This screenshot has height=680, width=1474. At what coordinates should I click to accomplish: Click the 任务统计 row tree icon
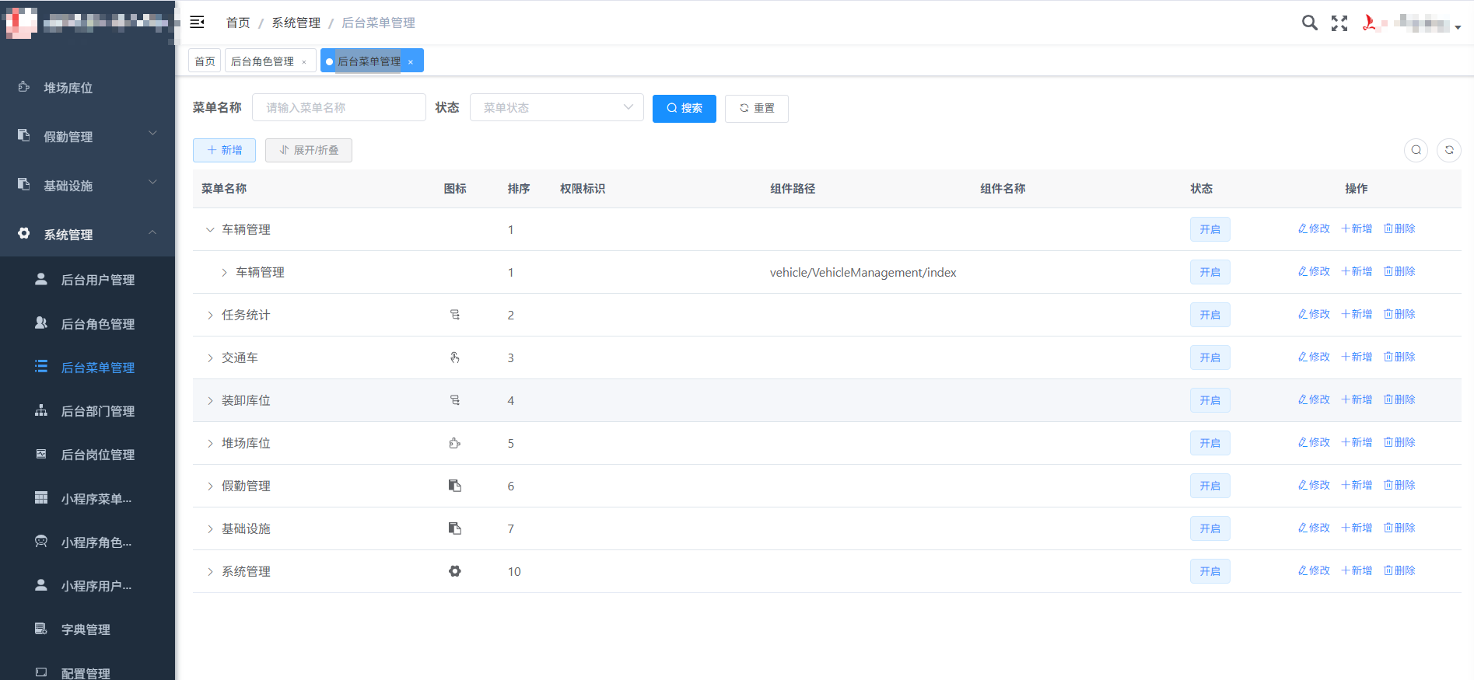pyautogui.click(x=455, y=315)
